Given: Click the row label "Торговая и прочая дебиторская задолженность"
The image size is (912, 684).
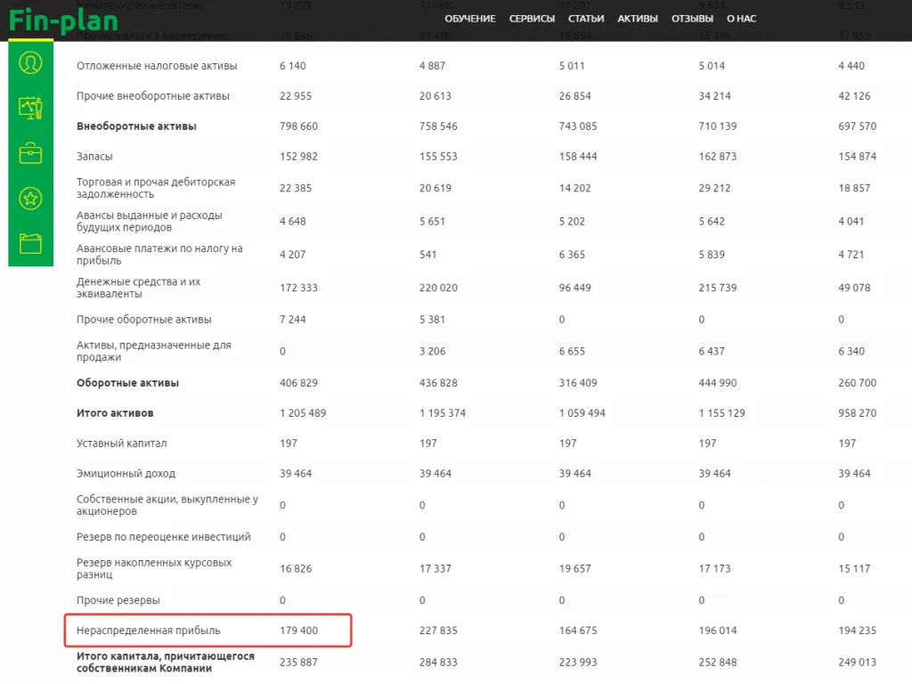Looking at the screenshot, I should tap(156, 188).
